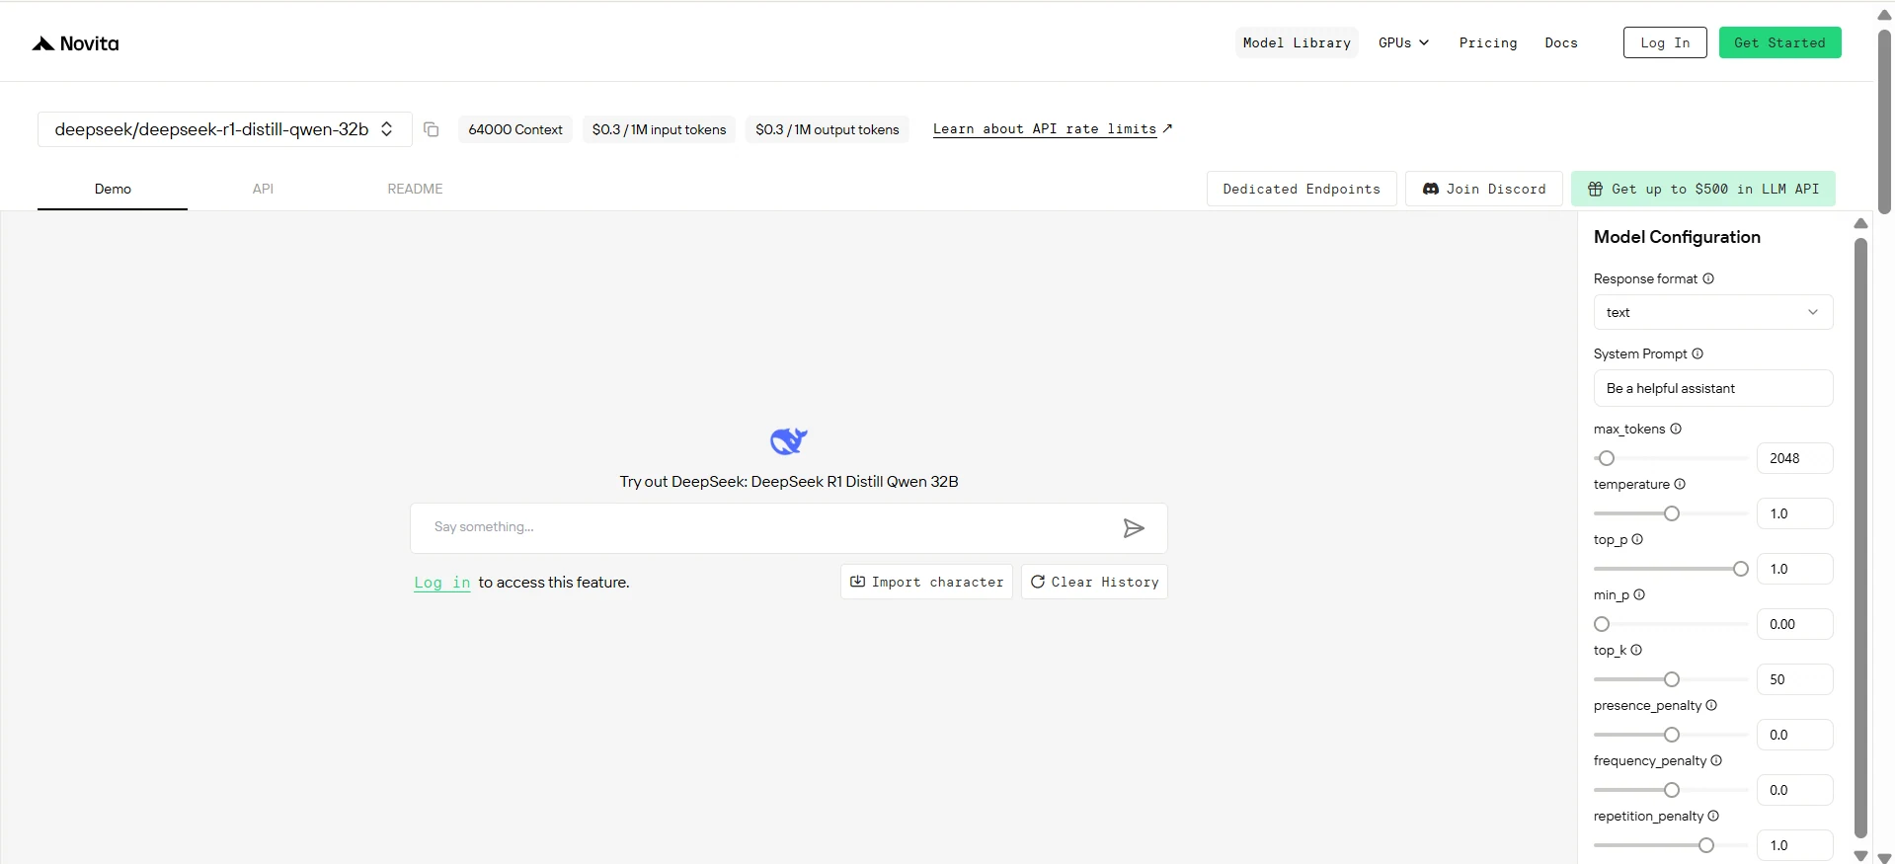Image resolution: width=1895 pixels, height=864 pixels.
Task: Click the $0.3 / 1M output tokens badge
Action: 828,129
